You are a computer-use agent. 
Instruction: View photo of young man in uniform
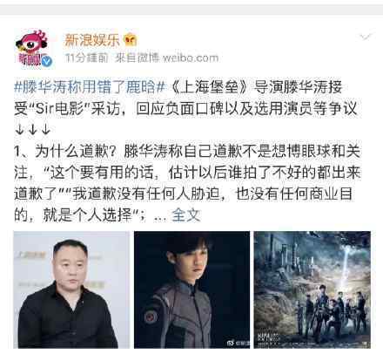click(x=191, y=289)
